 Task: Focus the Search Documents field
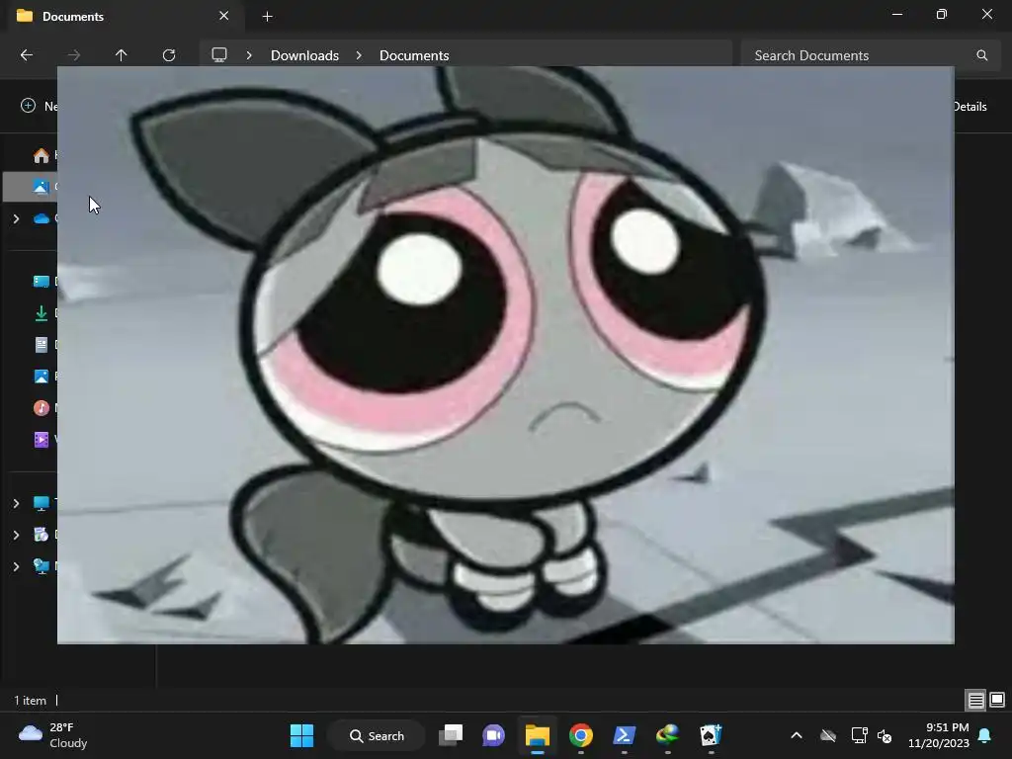click(x=870, y=55)
